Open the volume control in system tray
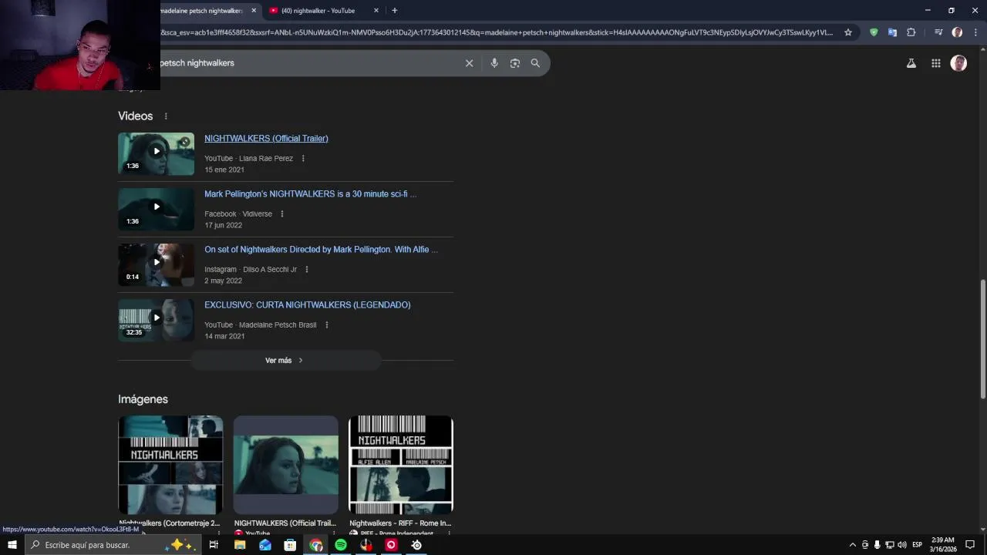Viewport: 987px width, 555px height. coord(902,545)
